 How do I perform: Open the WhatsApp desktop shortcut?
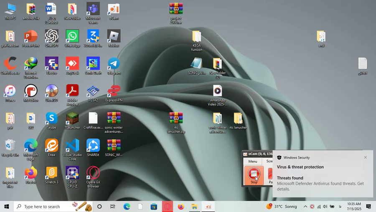72,38
